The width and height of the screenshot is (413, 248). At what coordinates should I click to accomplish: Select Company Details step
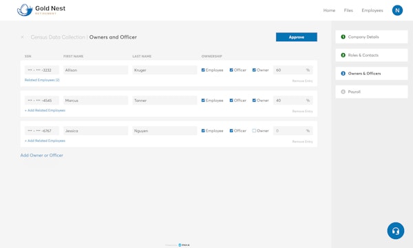(x=372, y=37)
